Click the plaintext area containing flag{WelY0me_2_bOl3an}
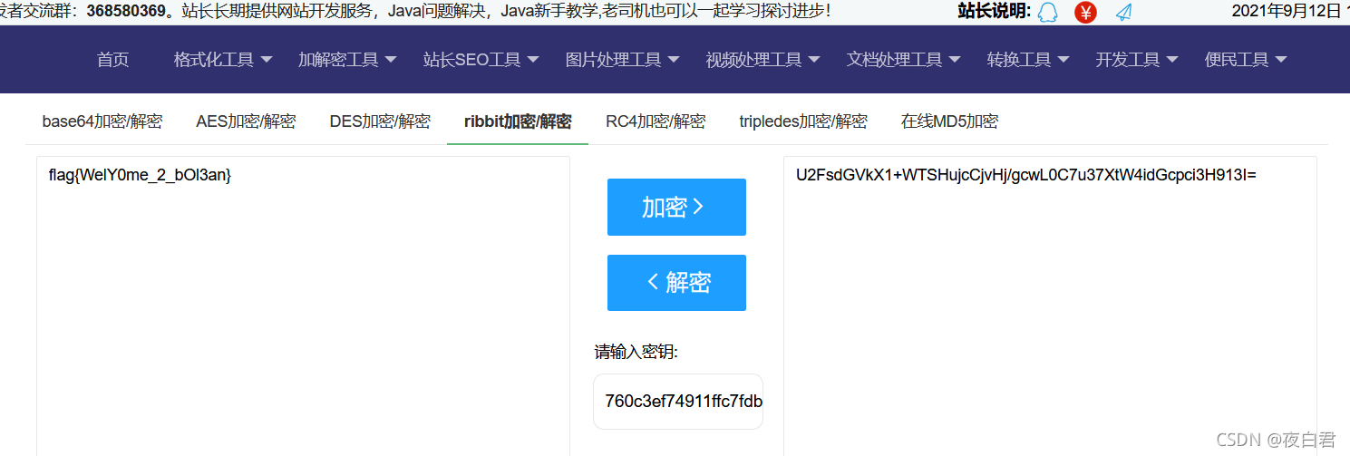The width and height of the screenshot is (1350, 456). (x=303, y=306)
